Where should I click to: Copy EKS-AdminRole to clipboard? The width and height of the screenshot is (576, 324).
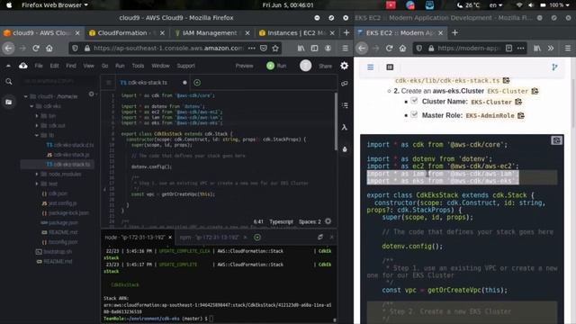521,115
